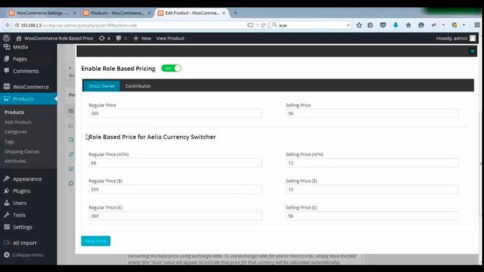
Task: Click the chat bubble toolbar icon
Action: click(421, 25)
